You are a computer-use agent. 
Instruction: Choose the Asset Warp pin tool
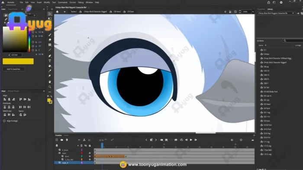click(x=50, y=76)
